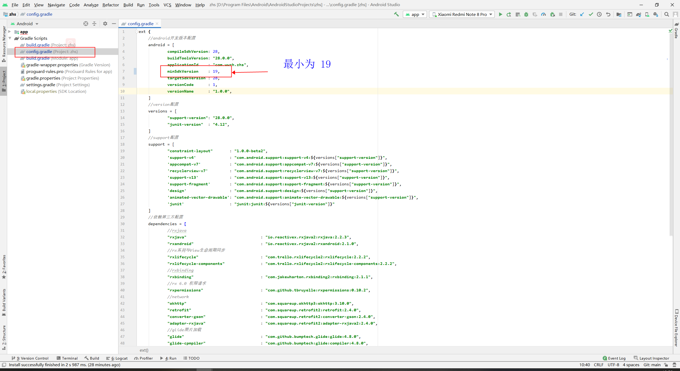Commit changes via the Git checkmark icon
The height and width of the screenshot is (371, 680).
tap(591, 14)
